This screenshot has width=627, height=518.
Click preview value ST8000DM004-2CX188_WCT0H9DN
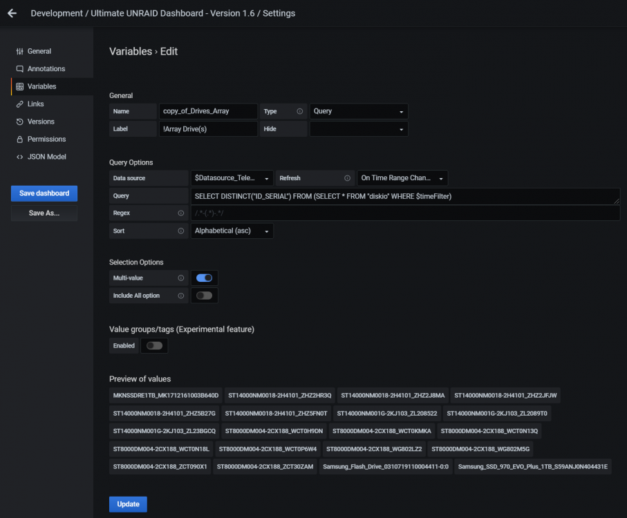point(274,431)
